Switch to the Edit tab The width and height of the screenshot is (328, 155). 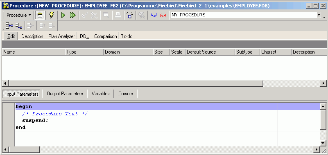[11, 36]
